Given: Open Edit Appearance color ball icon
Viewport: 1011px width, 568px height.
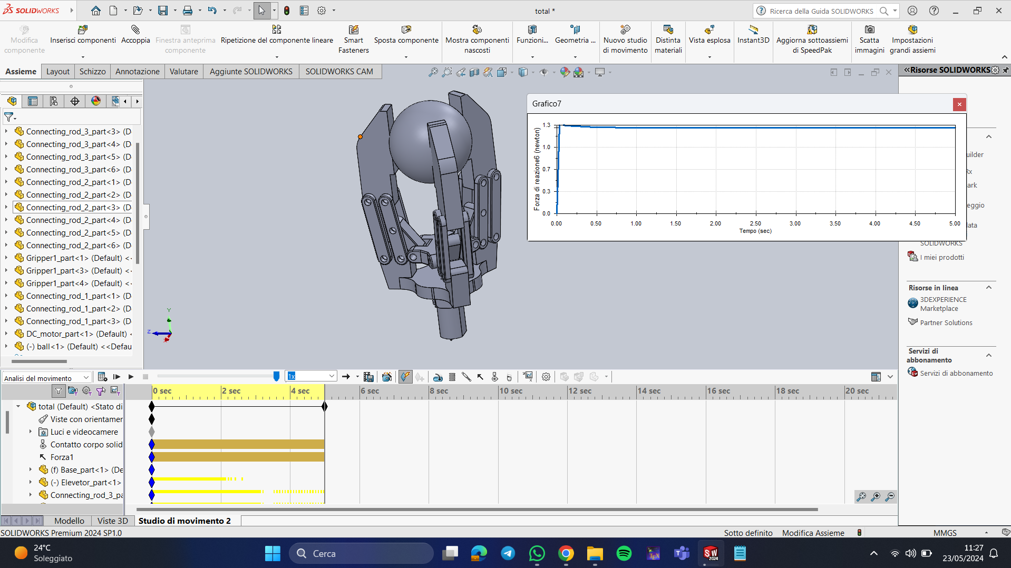Looking at the screenshot, I should click(x=565, y=72).
